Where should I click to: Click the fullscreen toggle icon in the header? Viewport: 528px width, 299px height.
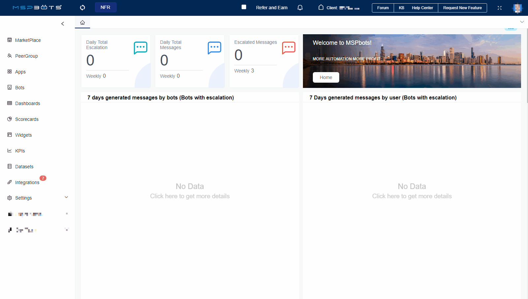coord(500,8)
